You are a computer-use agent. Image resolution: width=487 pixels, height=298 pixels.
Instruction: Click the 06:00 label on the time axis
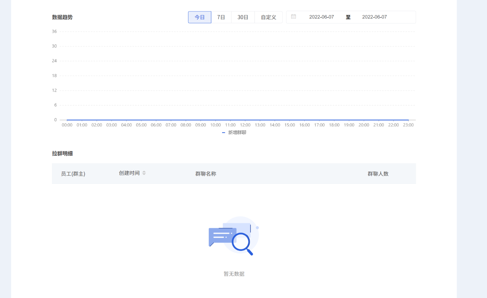(156, 125)
